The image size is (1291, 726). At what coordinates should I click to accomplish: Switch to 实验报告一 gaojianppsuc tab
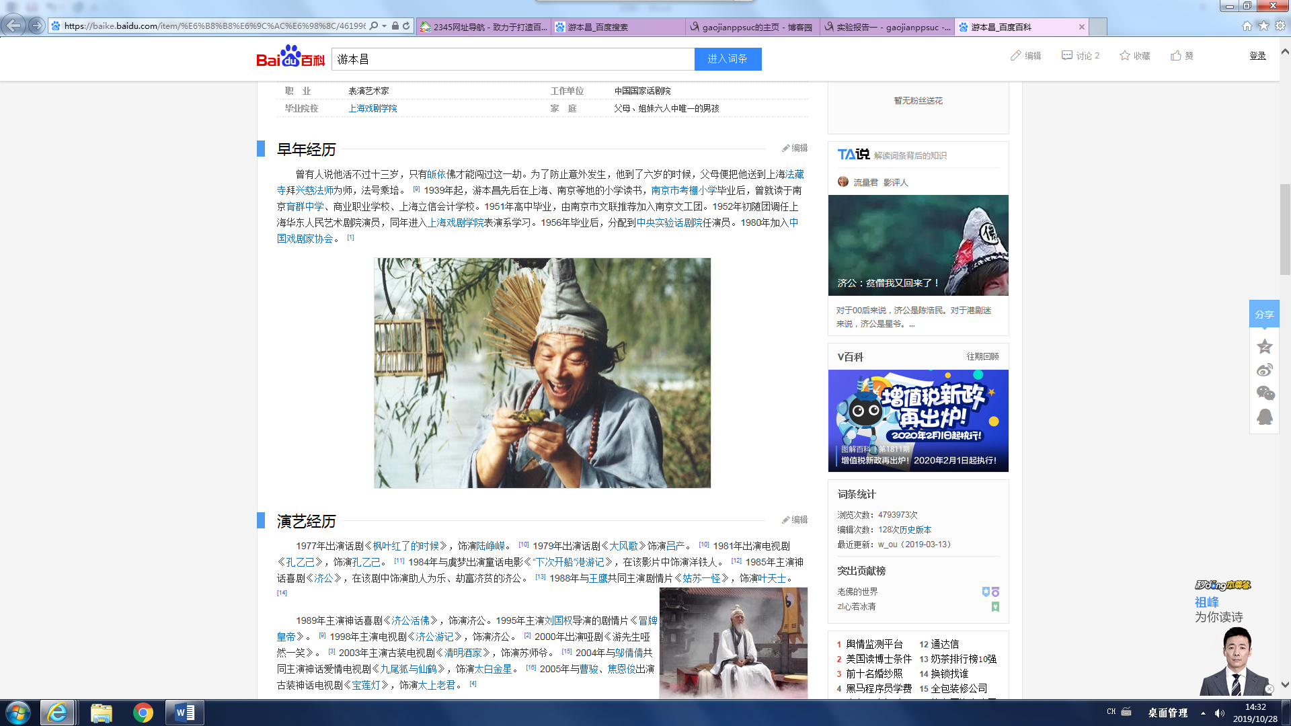886,27
